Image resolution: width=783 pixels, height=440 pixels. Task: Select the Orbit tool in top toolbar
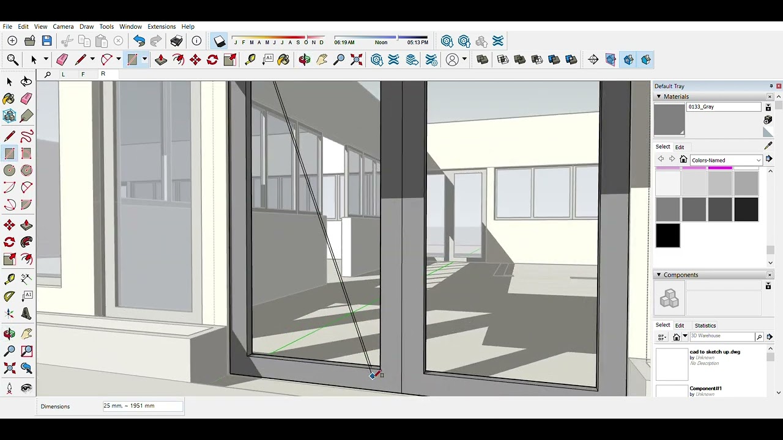pyautogui.click(x=305, y=59)
